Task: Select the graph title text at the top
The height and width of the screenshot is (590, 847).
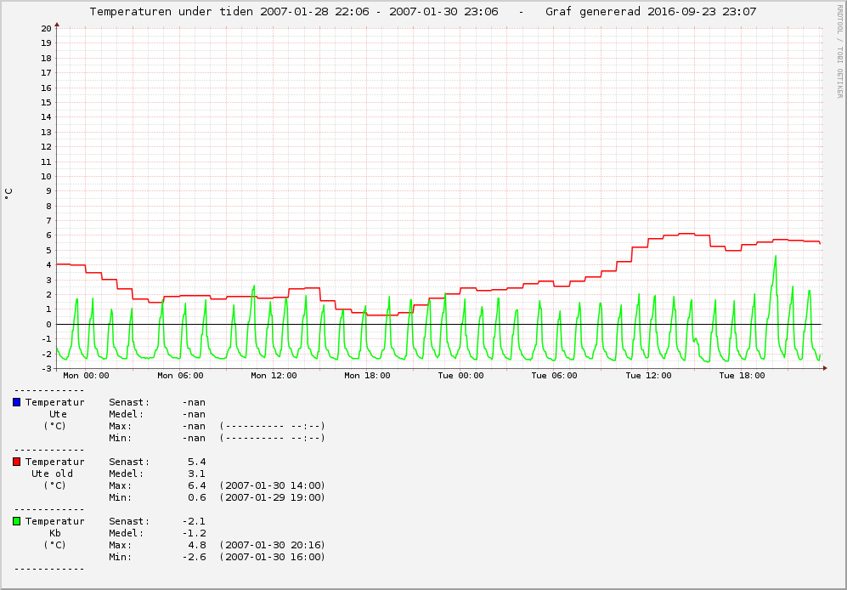Action: (422, 12)
